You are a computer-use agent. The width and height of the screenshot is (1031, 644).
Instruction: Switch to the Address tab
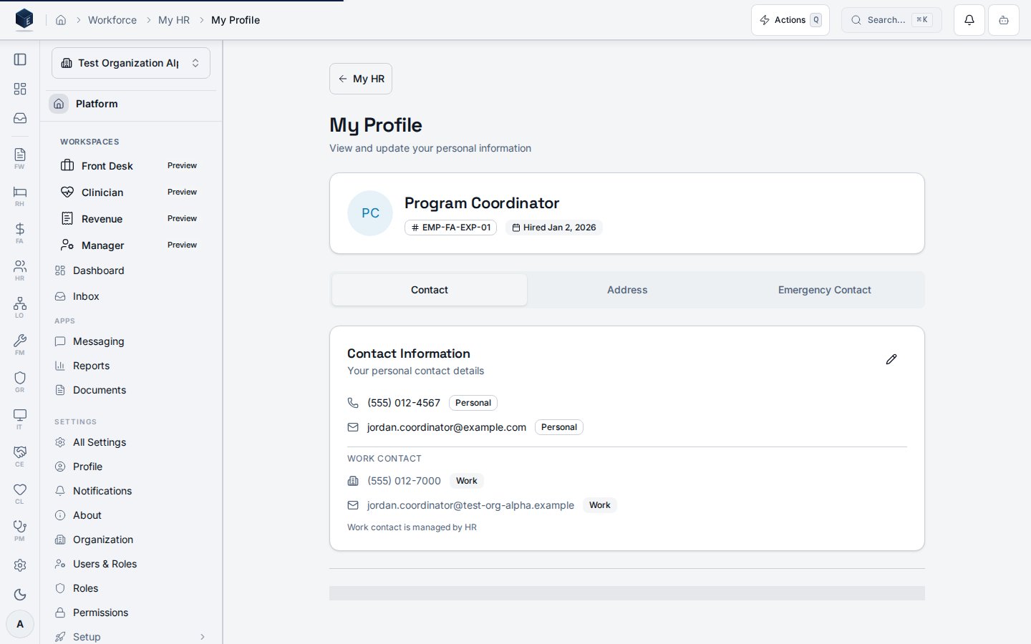point(627,290)
